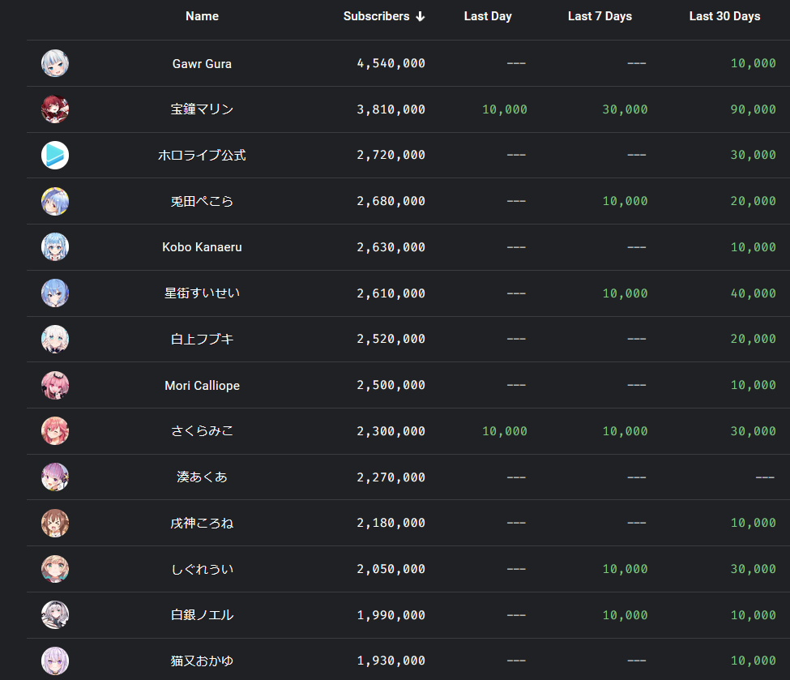Click the 戌神ころね name
790x680 pixels.
coord(202,524)
